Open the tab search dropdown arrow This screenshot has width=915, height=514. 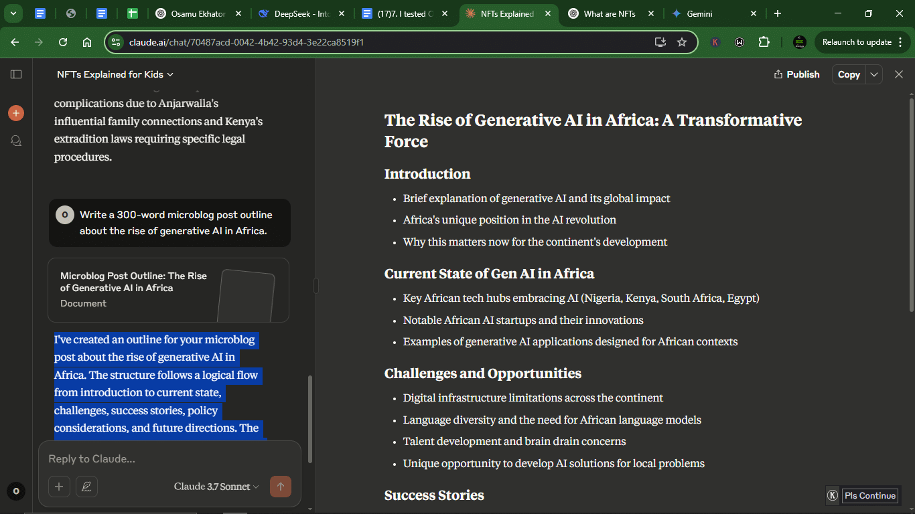[x=13, y=13]
